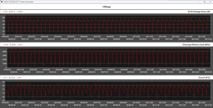213x108 pixels.
Task: Click 00:15:00 on the CPU power time axis
Action: pos(202,37)
